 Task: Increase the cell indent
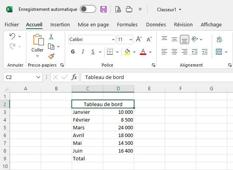(x=205, y=52)
